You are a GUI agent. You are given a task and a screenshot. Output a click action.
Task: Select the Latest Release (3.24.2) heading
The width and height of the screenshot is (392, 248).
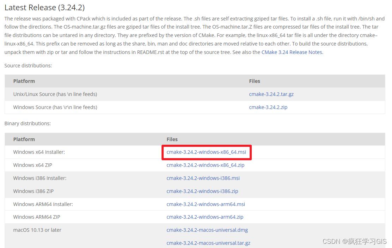(44, 7)
